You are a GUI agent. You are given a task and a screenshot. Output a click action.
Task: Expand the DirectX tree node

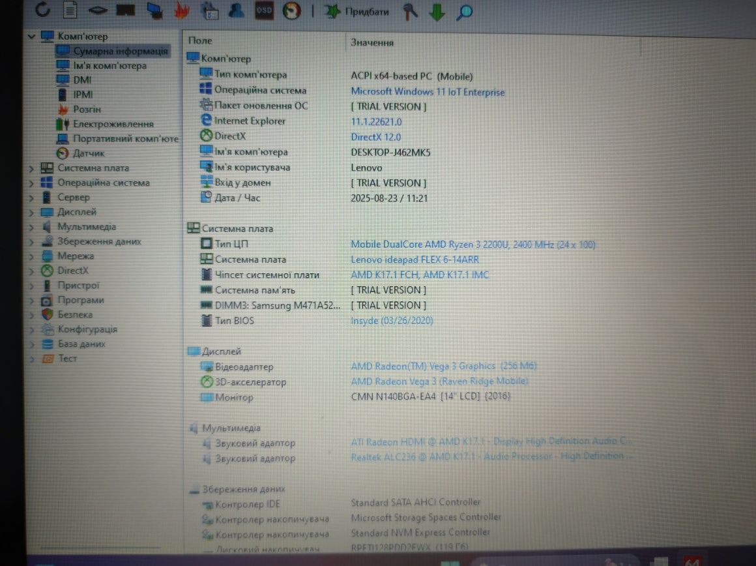31,271
